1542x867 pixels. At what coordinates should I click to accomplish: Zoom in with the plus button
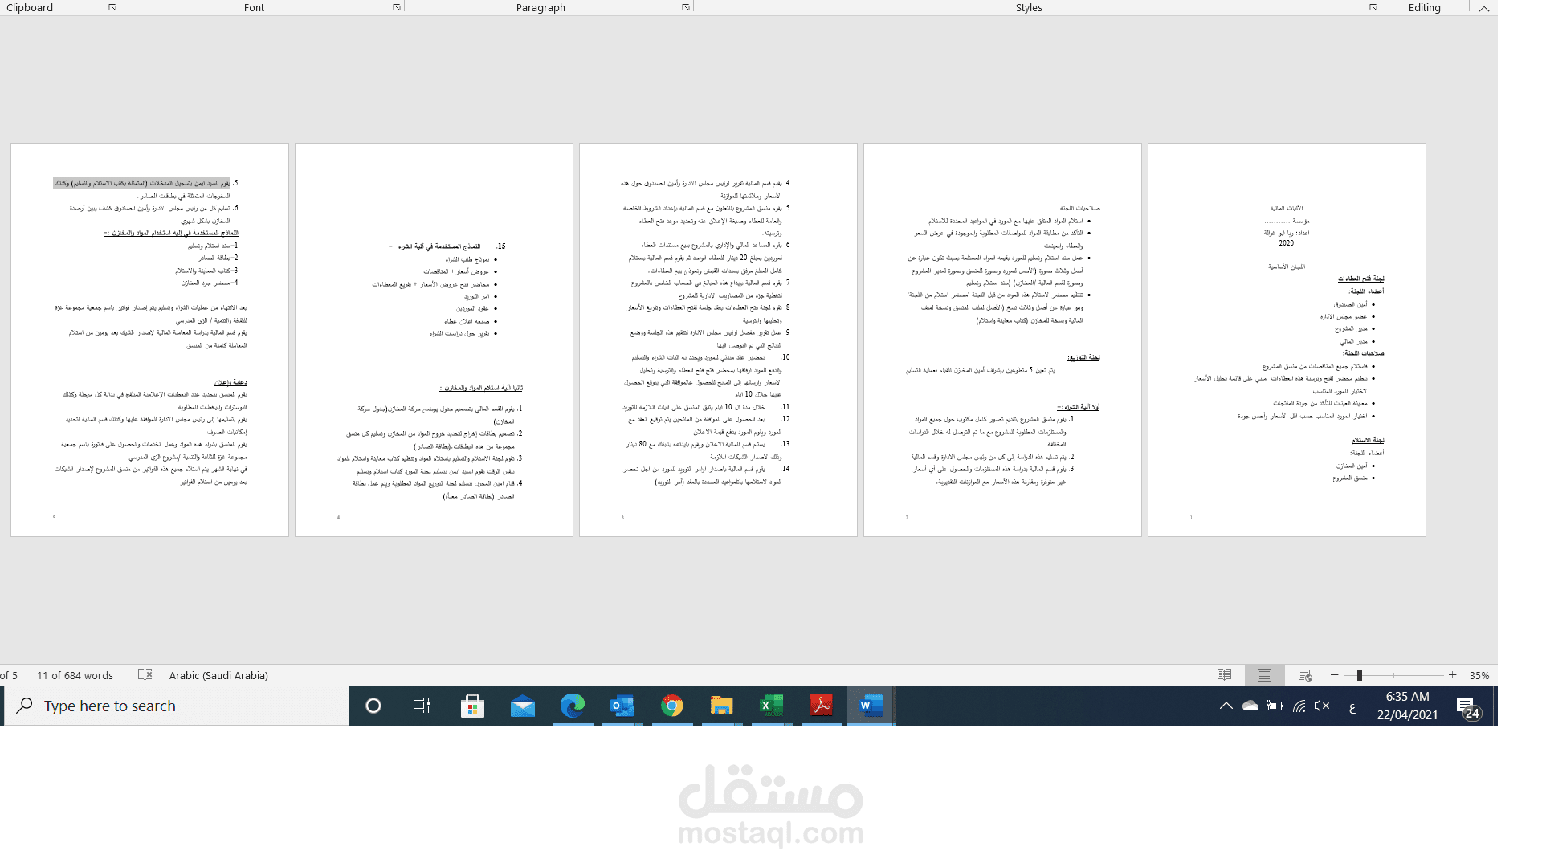coord(1452,675)
